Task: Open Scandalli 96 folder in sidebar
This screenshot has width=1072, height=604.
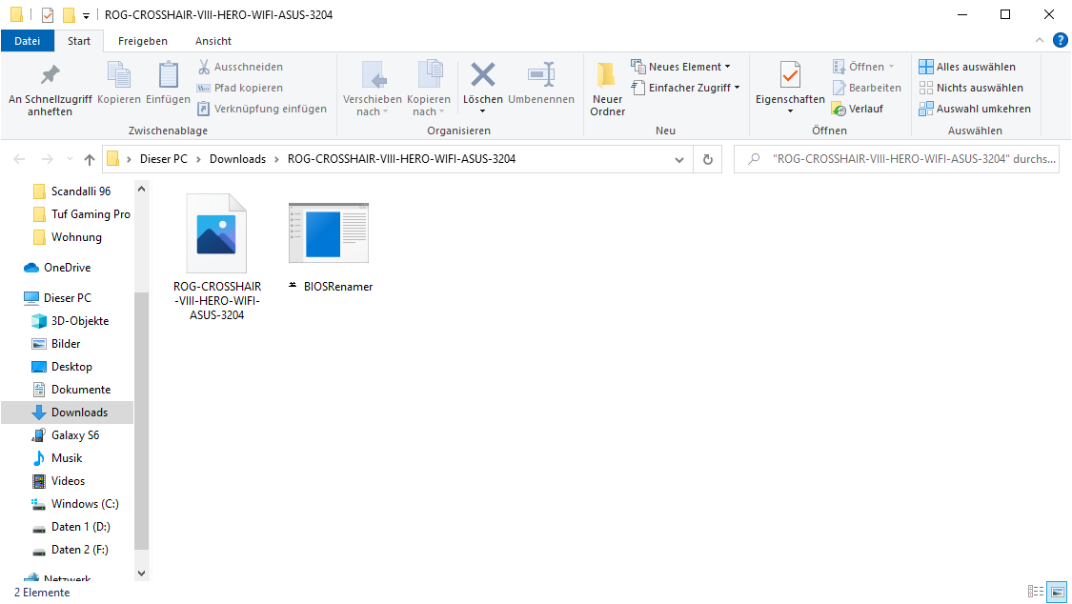Action: tap(71, 191)
